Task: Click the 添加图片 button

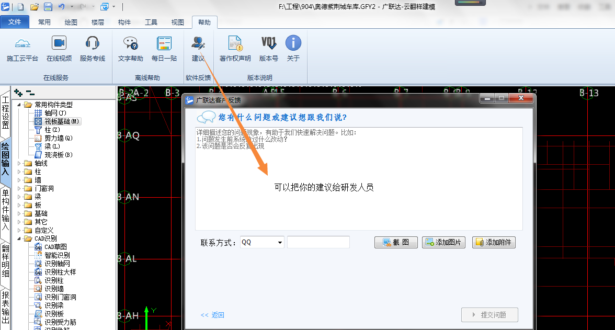Action: coord(443,243)
